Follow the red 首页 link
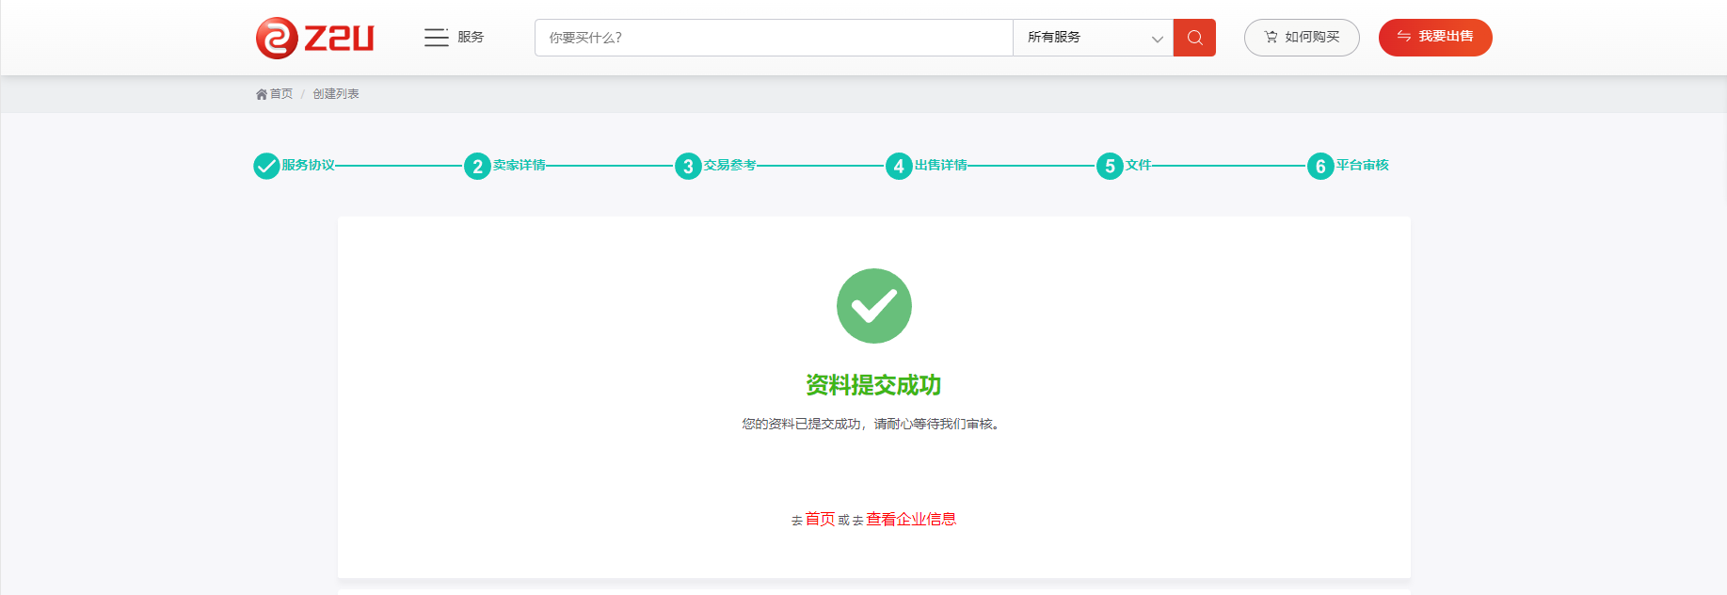1727x595 pixels. tap(820, 519)
